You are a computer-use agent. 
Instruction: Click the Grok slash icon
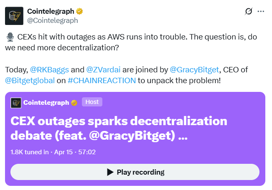coord(248,11)
